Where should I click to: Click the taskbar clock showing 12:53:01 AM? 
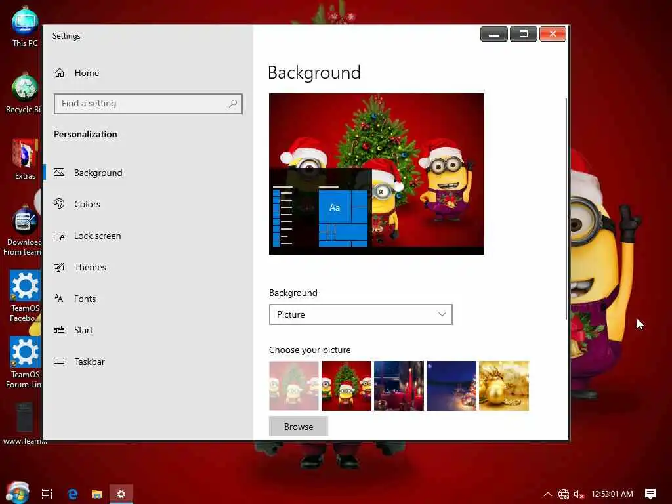pyautogui.click(x=612, y=494)
